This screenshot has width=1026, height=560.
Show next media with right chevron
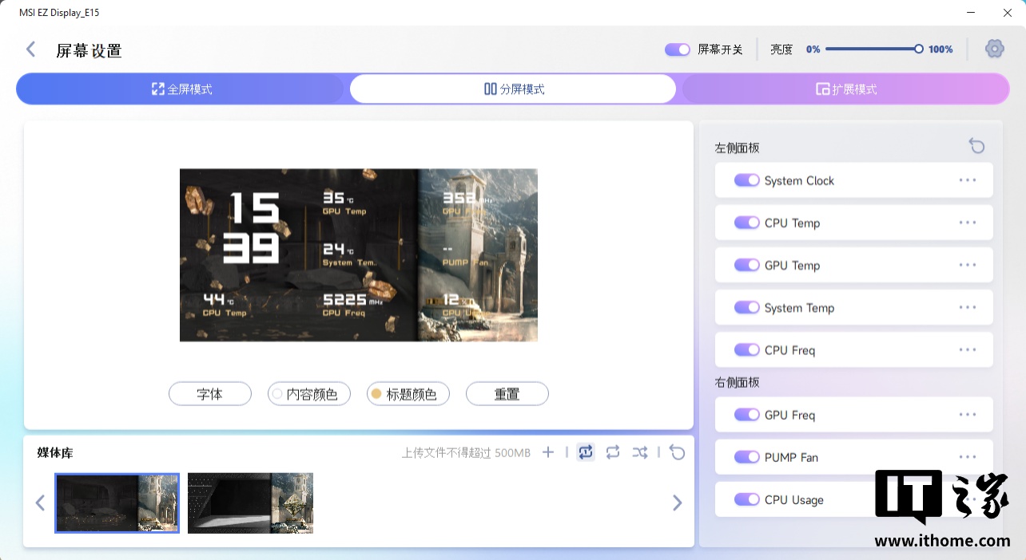678,503
